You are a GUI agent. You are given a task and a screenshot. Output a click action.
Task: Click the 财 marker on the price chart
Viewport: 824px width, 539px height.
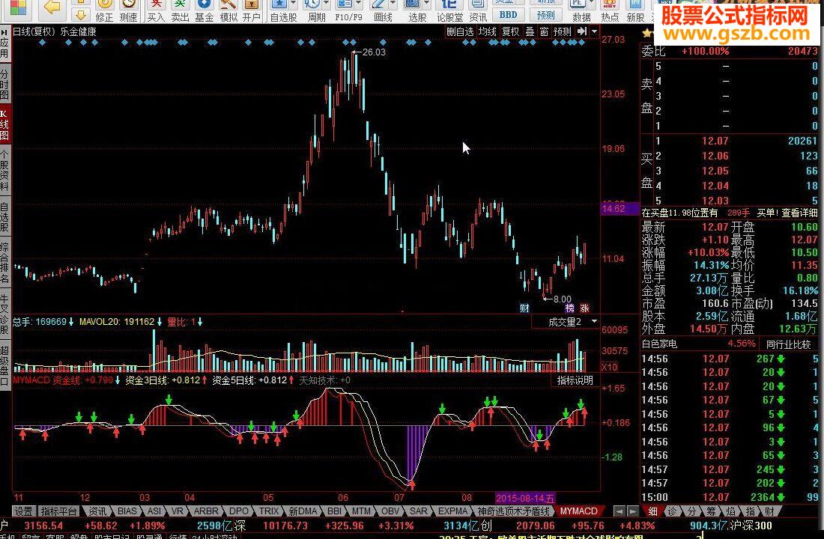[x=524, y=308]
